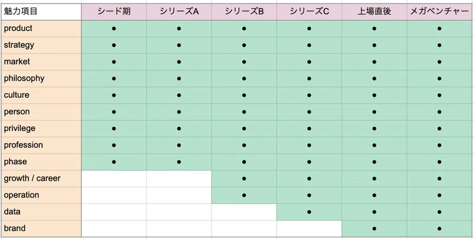Select the empty brand cell under シリーズC
The image size is (474, 239).
point(309,228)
